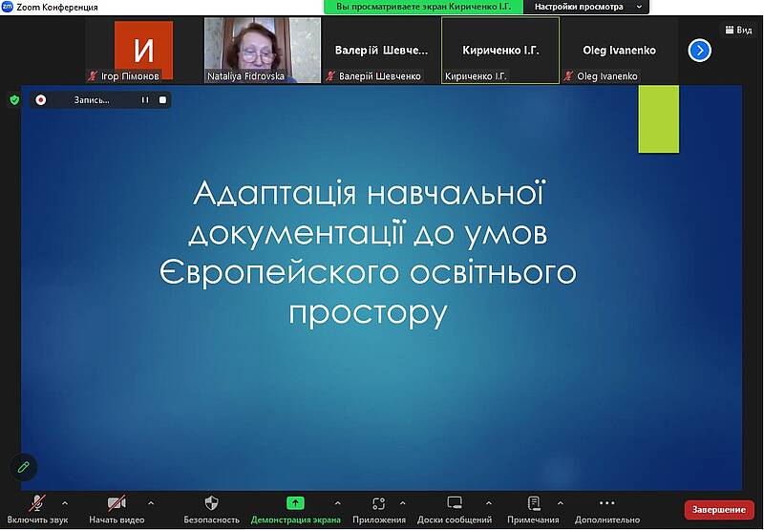764x530 pixels.
Task: Stop the recording
Action: (x=162, y=100)
